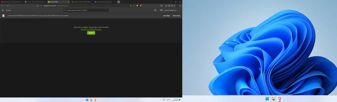This screenshot has height=102, width=337.
Task: Show hidden tray icons chevron
Action: click(160, 100)
